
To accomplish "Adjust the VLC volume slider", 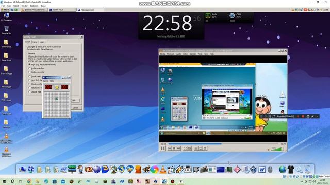I will (x=277, y=149).
